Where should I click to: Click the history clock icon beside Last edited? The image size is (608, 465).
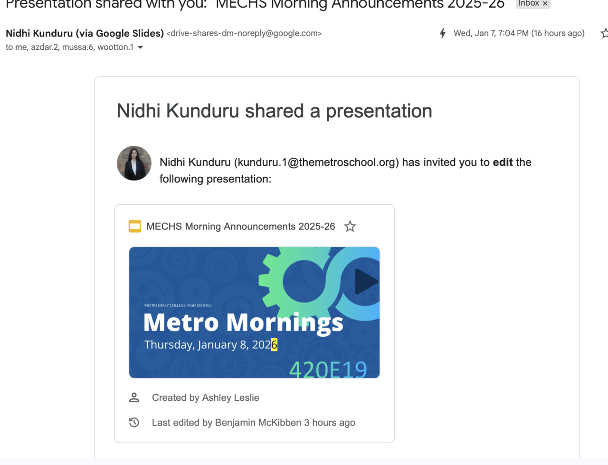click(134, 422)
